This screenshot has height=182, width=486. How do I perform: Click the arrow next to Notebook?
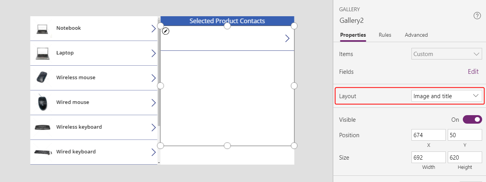(x=153, y=28)
